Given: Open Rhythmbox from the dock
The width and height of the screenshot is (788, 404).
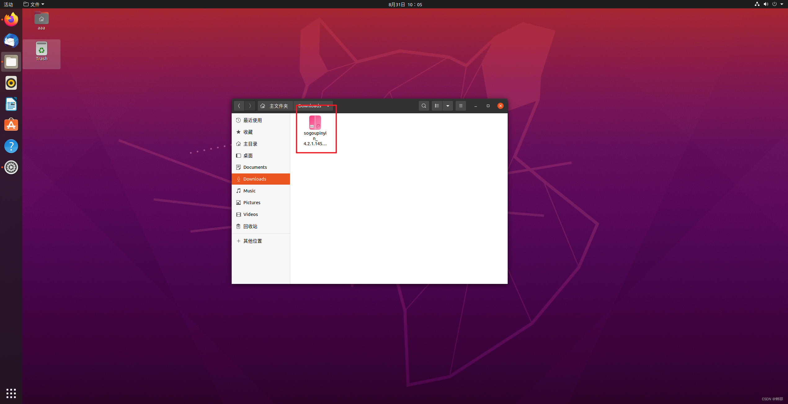Looking at the screenshot, I should pyautogui.click(x=11, y=83).
